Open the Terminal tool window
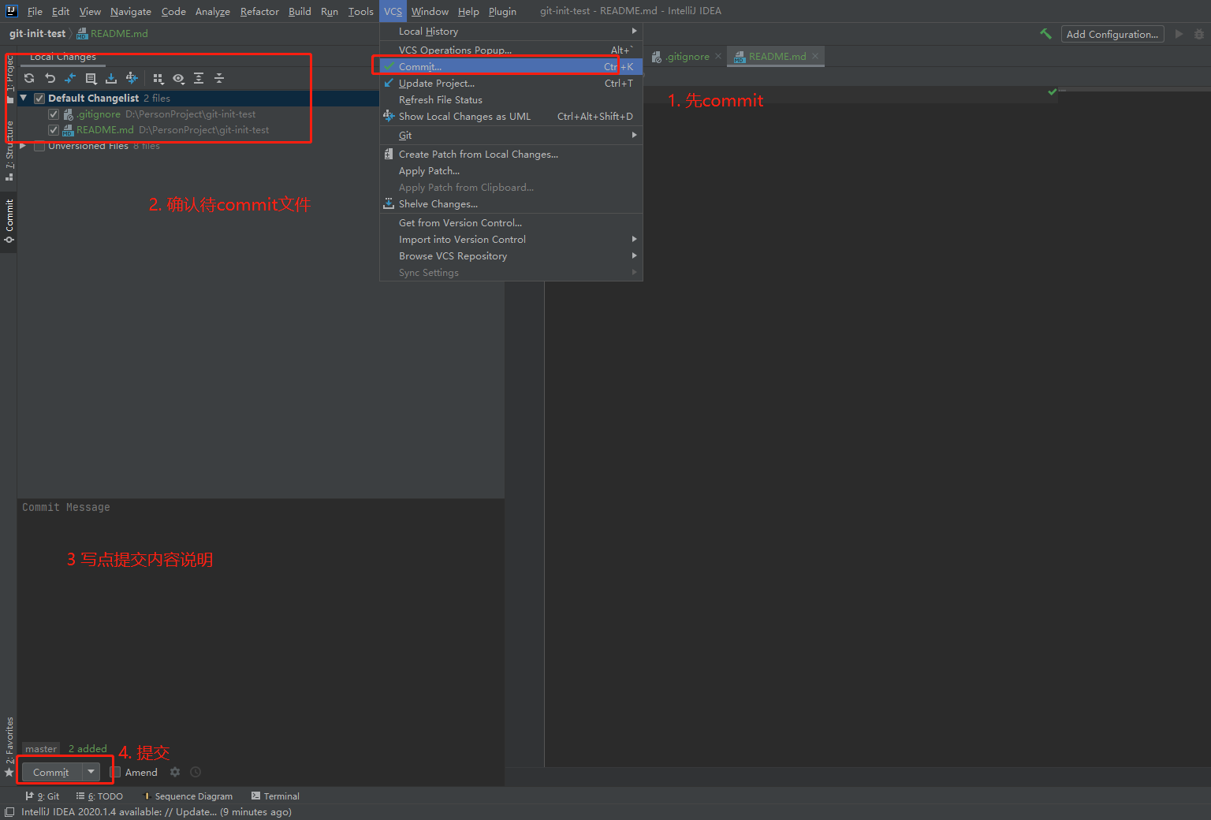Screen dimensions: 1211x820 coord(275,796)
